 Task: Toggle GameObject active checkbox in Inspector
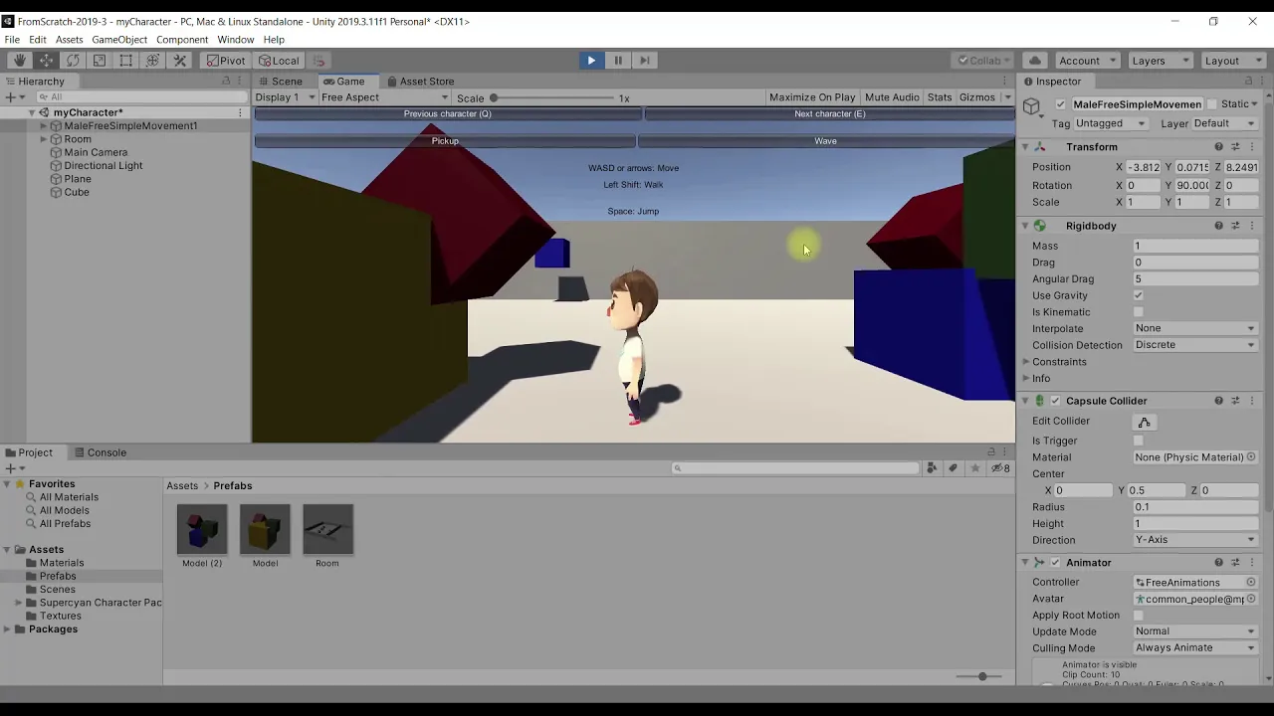click(x=1060, y=104)
